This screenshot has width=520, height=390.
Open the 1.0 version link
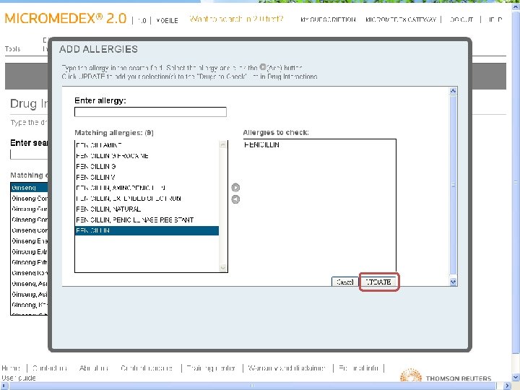[x=142, y=20]
